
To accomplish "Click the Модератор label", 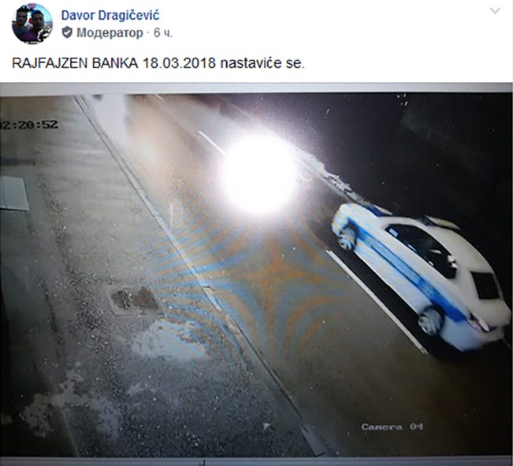I will [x=110, y=33].
